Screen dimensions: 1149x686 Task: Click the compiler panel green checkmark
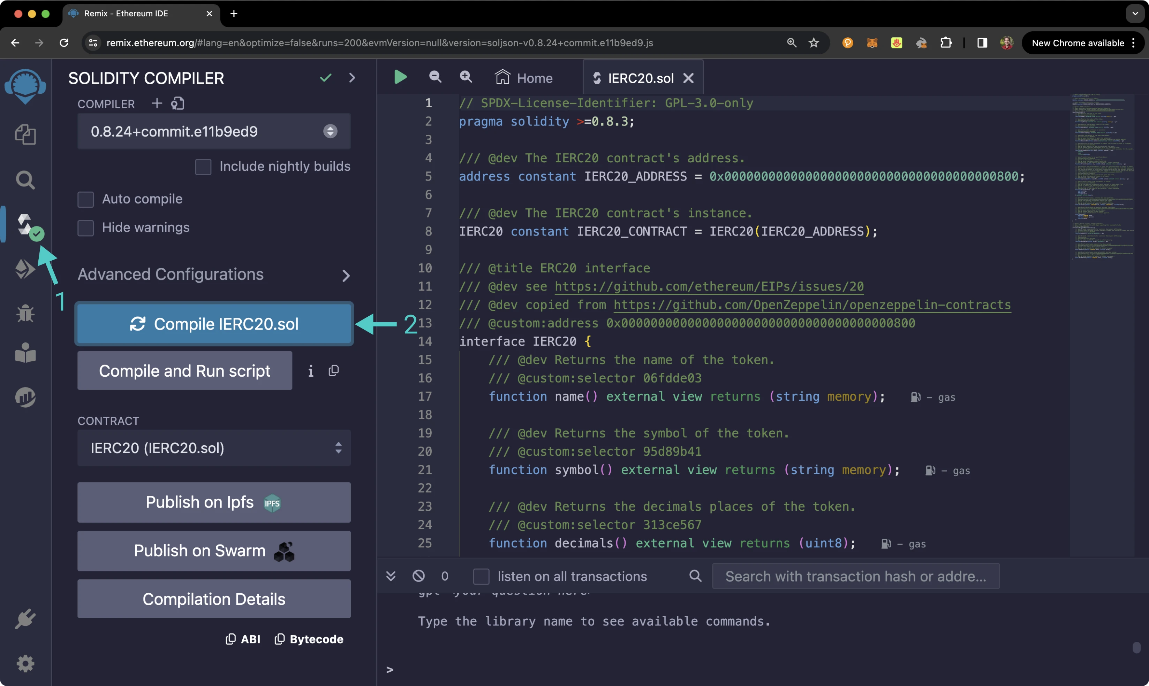click(x=326, y=78)
